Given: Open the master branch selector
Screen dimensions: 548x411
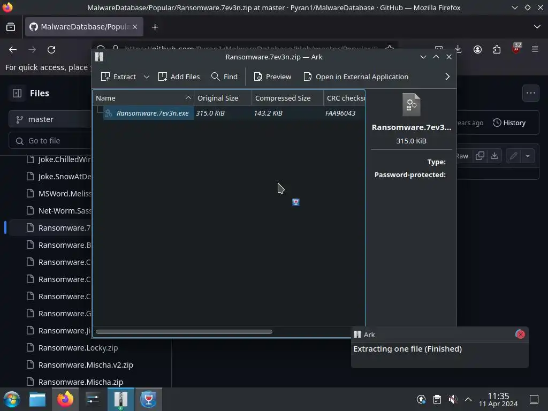Looking at the screenshot, I should (x=50, y=119).
